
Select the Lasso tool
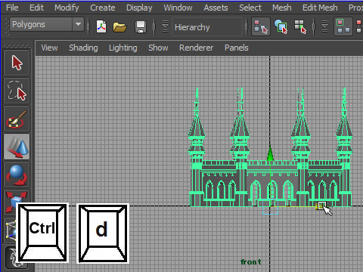click(x=17, y=91)
